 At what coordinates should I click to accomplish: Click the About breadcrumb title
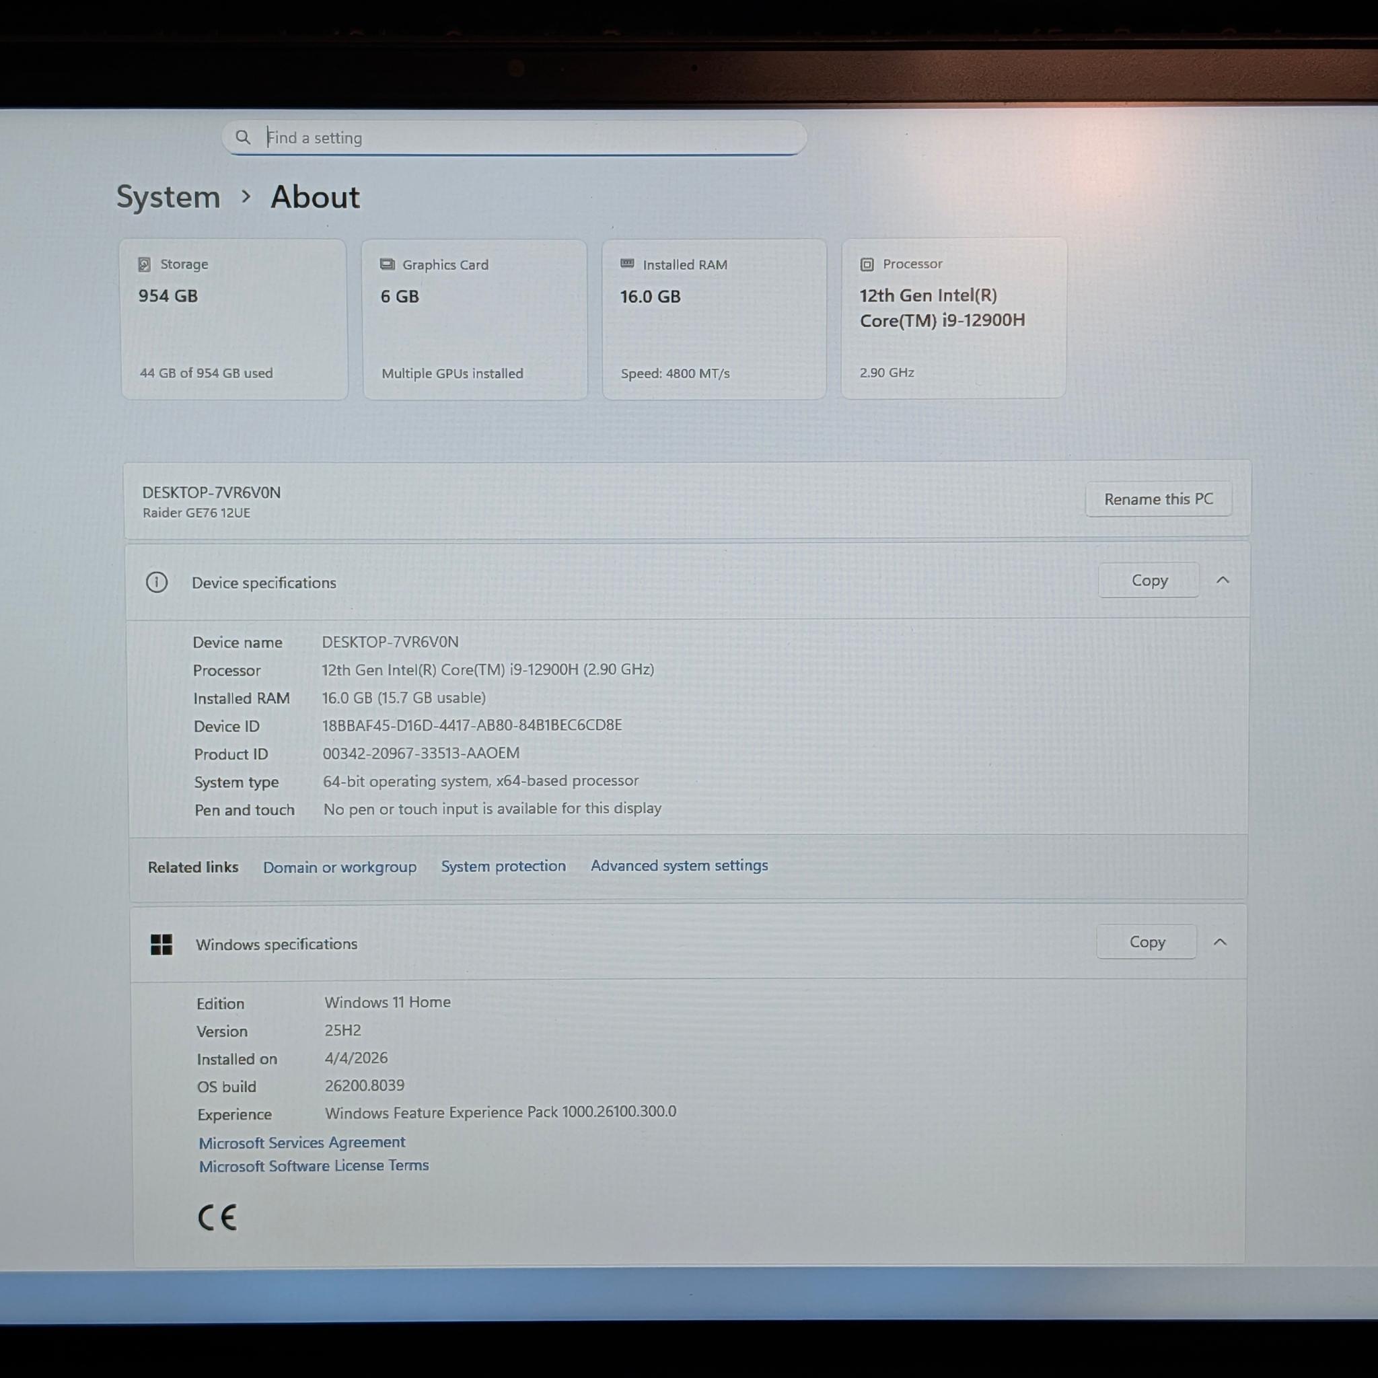pyautogui.click(x=316, y=197)
